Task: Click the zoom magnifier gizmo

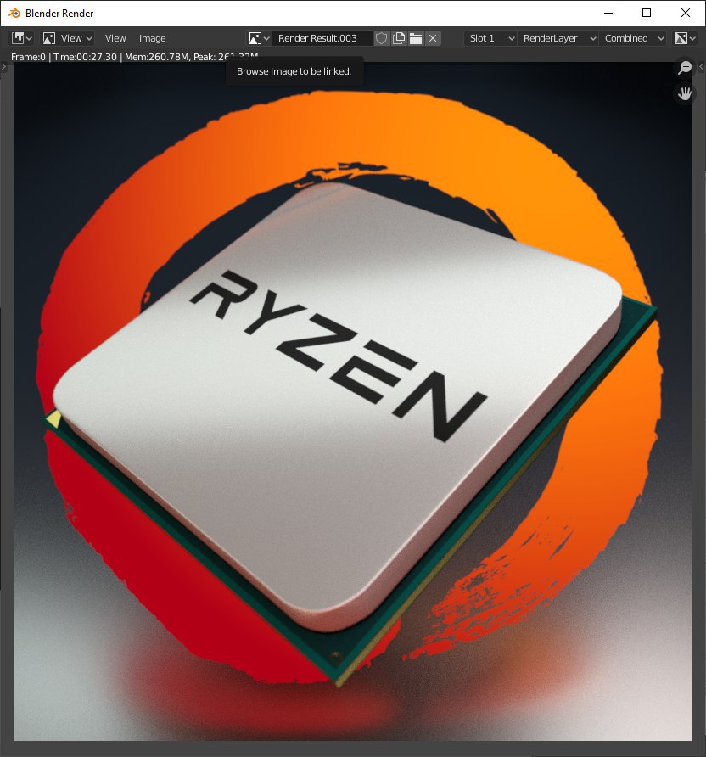Action: click(684, 68)
